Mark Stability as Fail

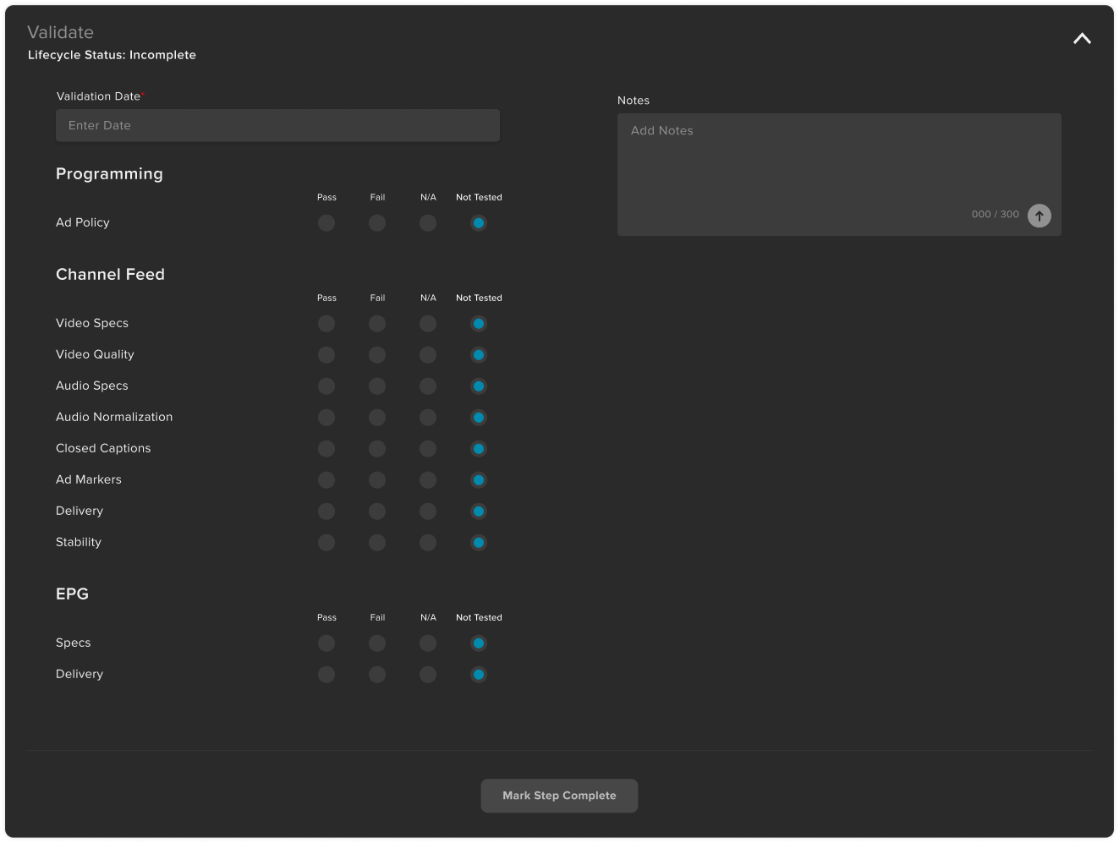pyautogui.click(x=377, y=542)
